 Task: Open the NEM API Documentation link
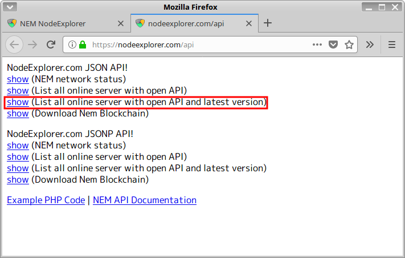145,200
